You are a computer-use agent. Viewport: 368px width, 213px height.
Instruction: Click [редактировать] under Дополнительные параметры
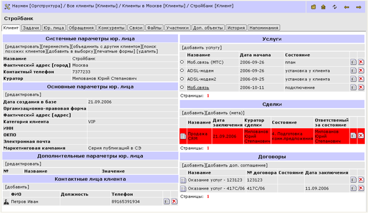23,164
